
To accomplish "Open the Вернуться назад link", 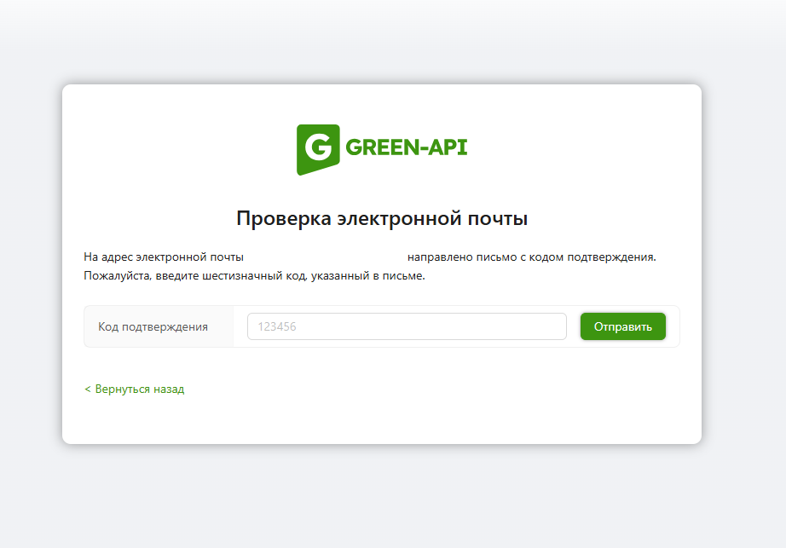I will coord(134,389).
